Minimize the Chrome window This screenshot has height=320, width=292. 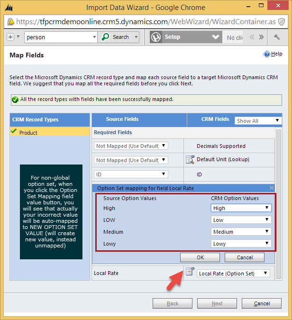(x=248, y=7)
